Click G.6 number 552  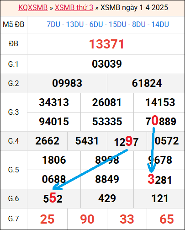(53, 198)
